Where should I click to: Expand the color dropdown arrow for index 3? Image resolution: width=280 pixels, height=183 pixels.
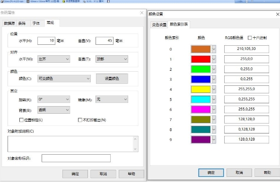[214, 79]
